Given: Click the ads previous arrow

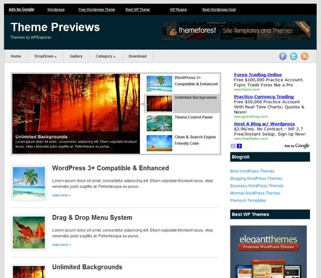Looking at the screenshot, I should tap(233, 146).
